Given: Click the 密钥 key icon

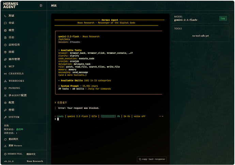Looking at the screenshot, I should click(x=5, y=110).
